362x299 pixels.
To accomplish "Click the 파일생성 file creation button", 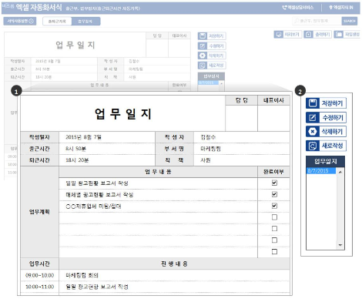I will 347,34.
